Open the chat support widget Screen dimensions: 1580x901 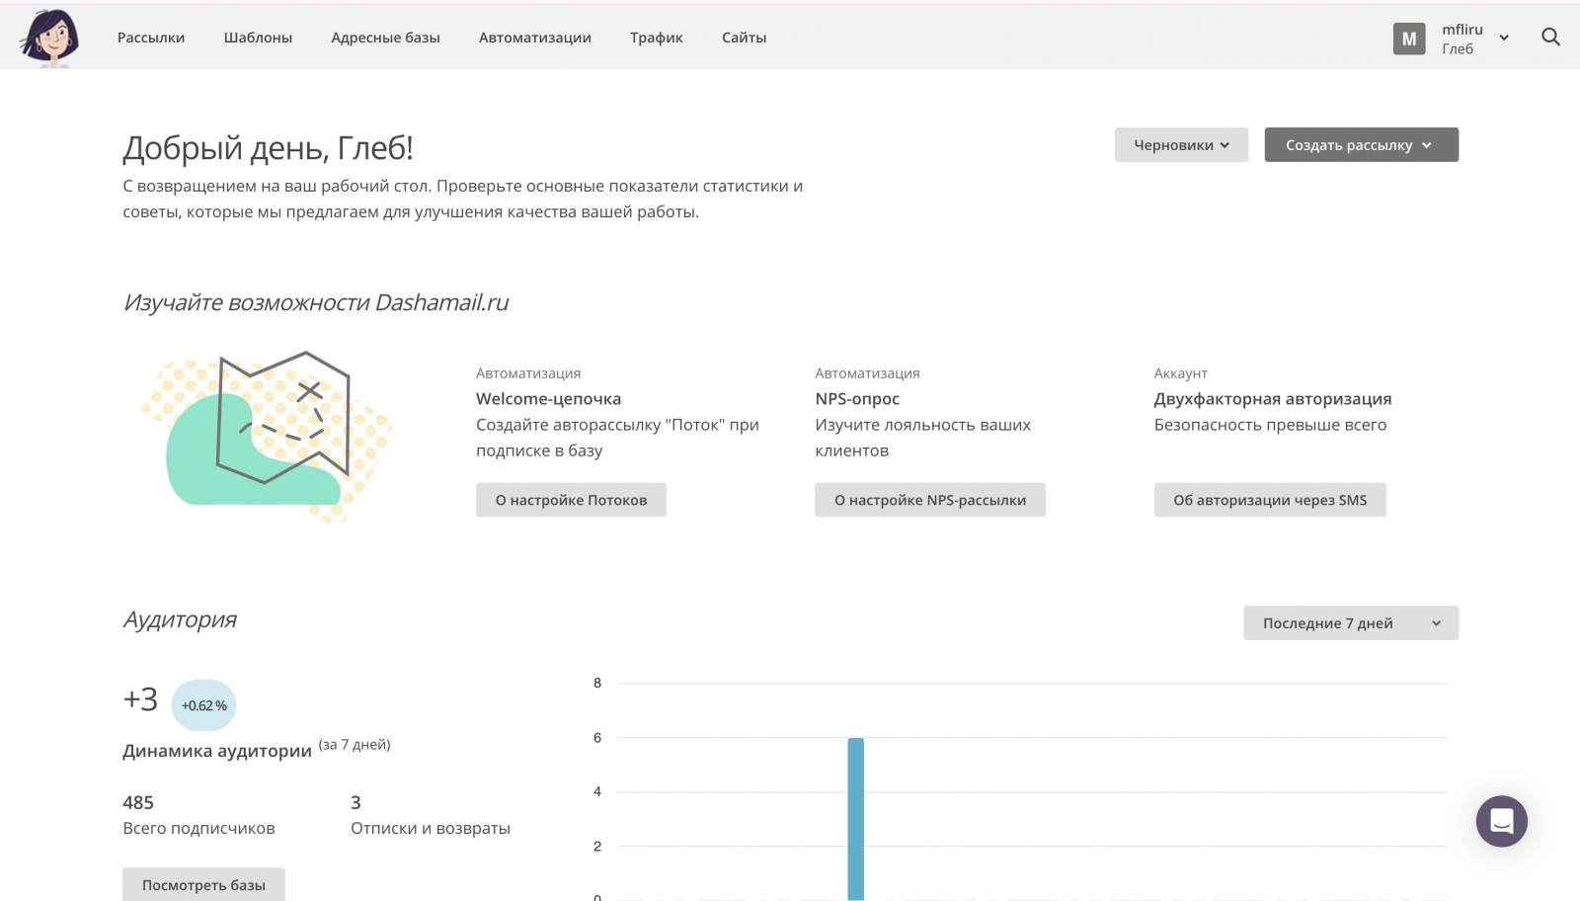1501,821
